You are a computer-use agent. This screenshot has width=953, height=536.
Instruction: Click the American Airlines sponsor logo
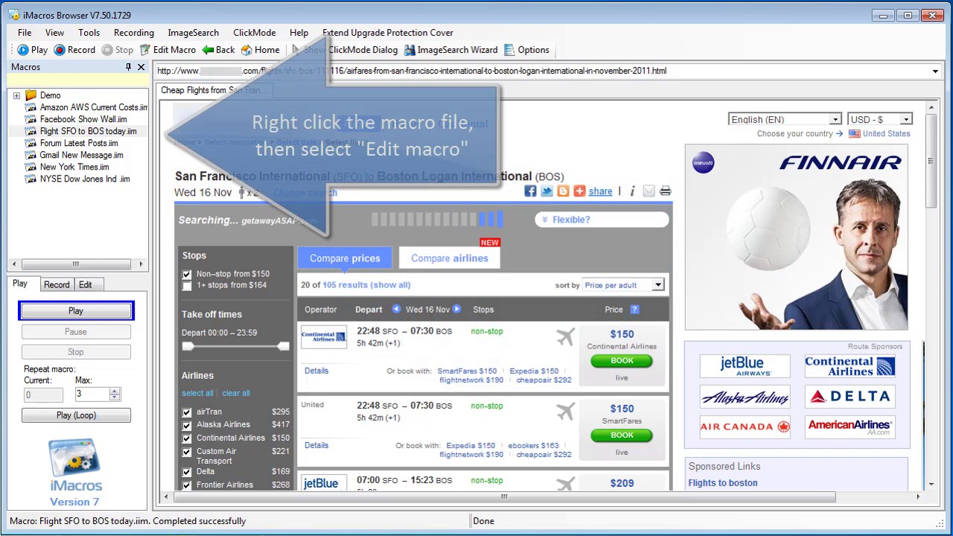tap(850, 427)
